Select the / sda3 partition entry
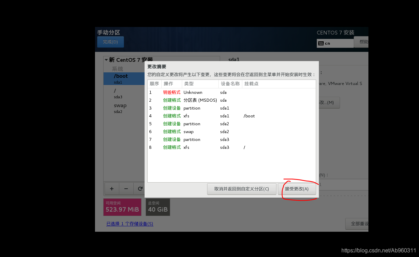Screen dimensions: 419x257 tap(124, 94)
